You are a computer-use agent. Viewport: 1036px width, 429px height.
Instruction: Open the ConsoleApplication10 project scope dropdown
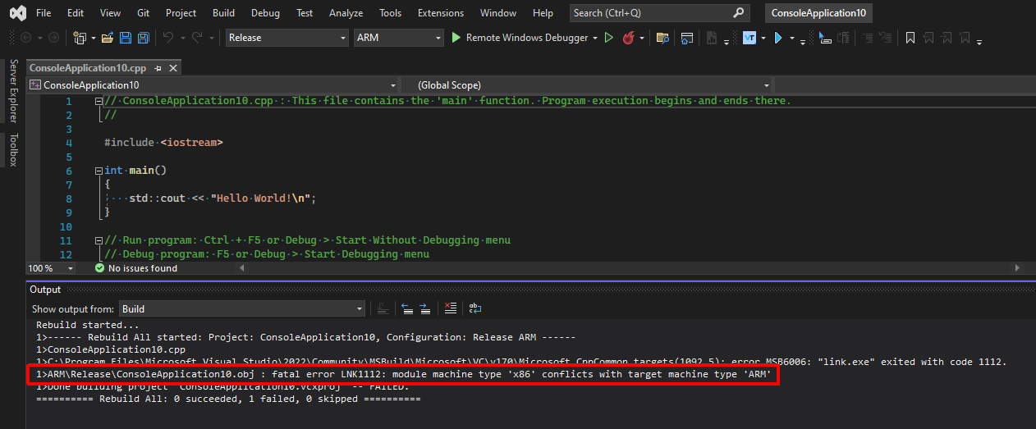tap(213, 84)
